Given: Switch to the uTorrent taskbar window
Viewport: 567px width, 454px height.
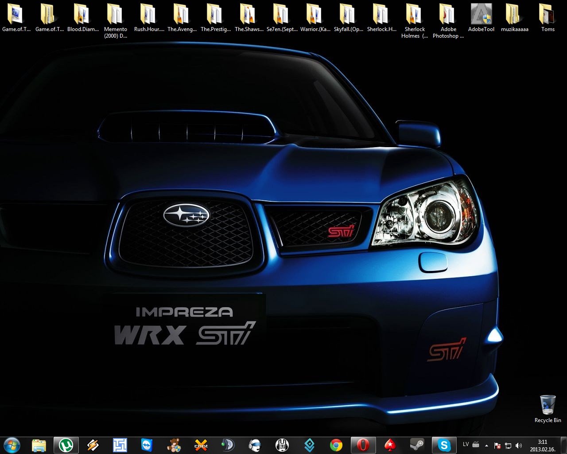Looking at the screenshot, I should 66,445.
